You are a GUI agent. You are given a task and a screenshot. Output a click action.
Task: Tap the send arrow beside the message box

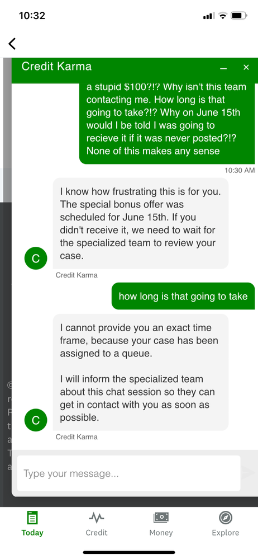[x=248, y=472]
